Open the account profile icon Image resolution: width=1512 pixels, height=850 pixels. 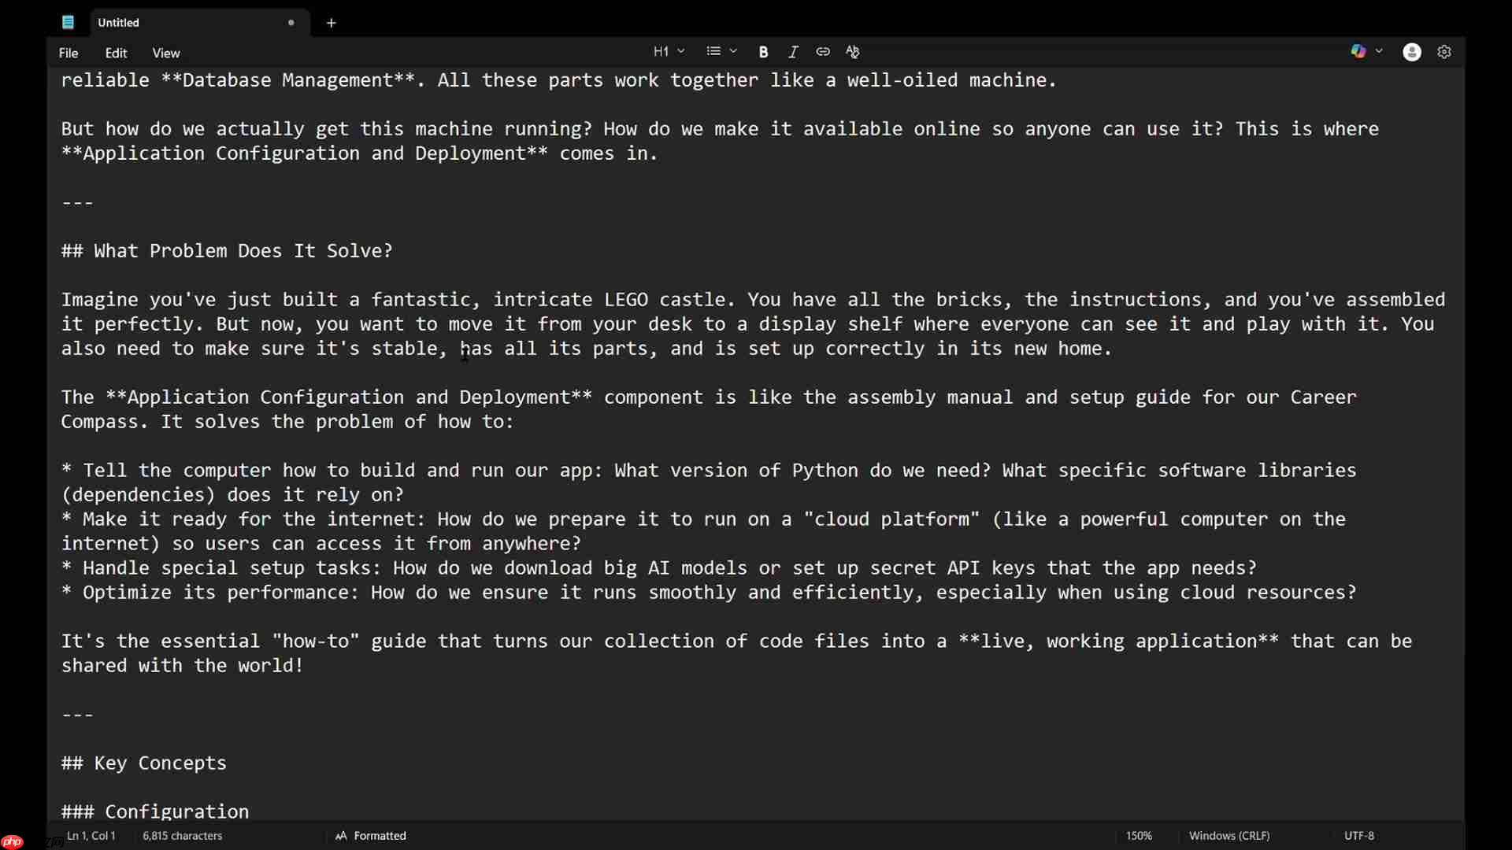click(x=1412, y=52)
